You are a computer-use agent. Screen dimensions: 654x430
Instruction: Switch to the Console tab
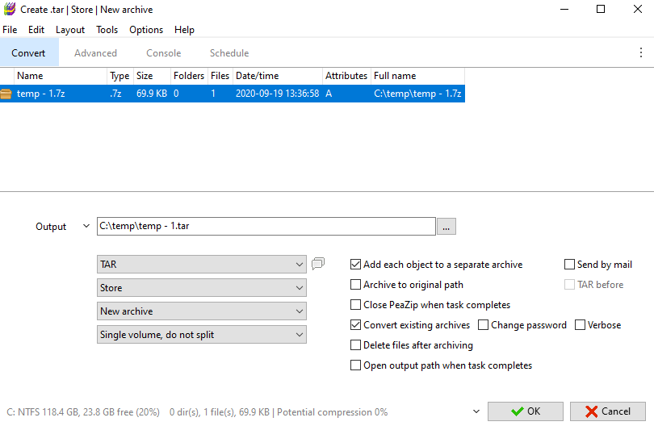point(163,53)
